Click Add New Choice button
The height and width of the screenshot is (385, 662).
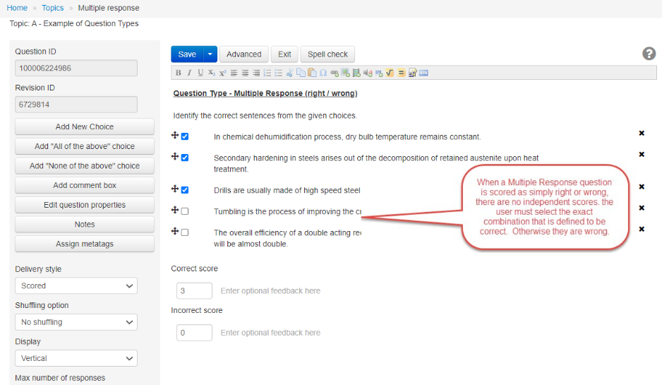85,126
